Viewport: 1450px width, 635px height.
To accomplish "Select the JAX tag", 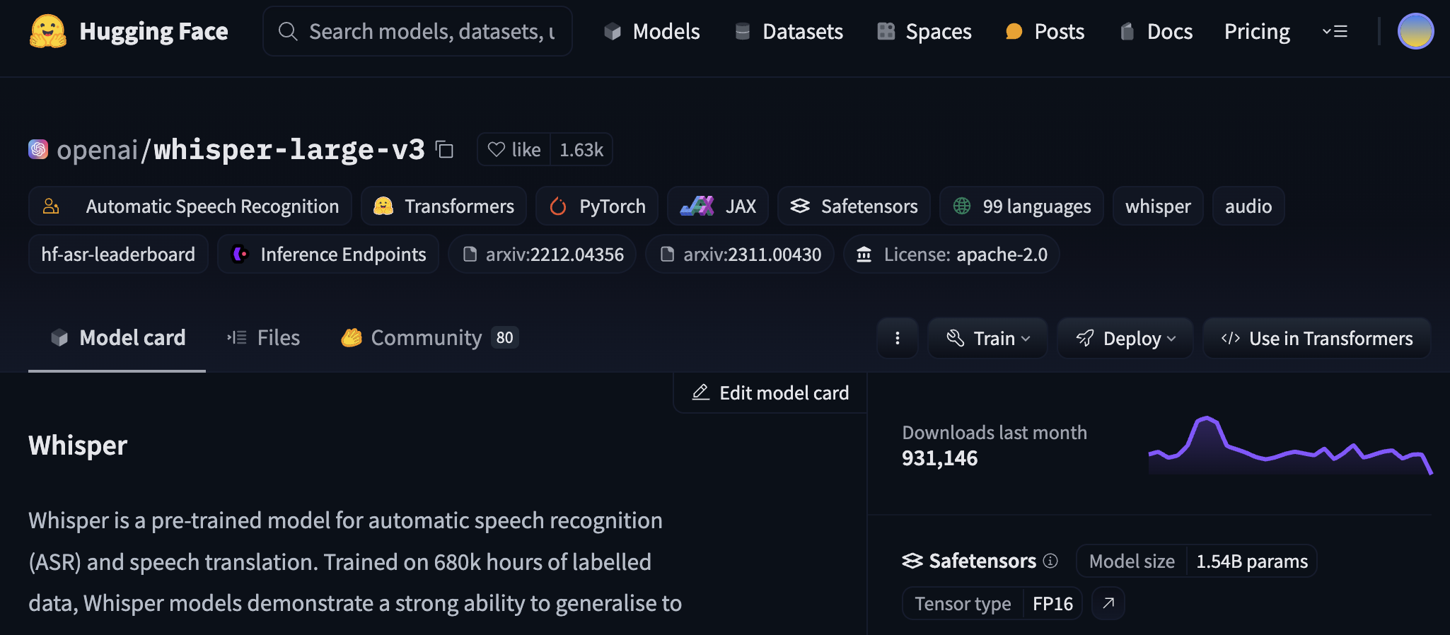I will point(718,206).
